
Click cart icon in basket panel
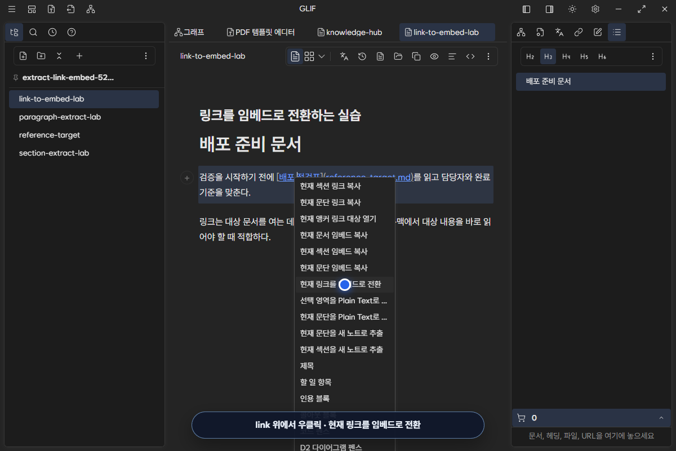pos(521,418)
